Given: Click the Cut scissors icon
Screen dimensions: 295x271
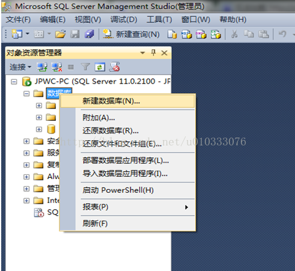Looking at the screenshot, I should [x=234, y=34].
